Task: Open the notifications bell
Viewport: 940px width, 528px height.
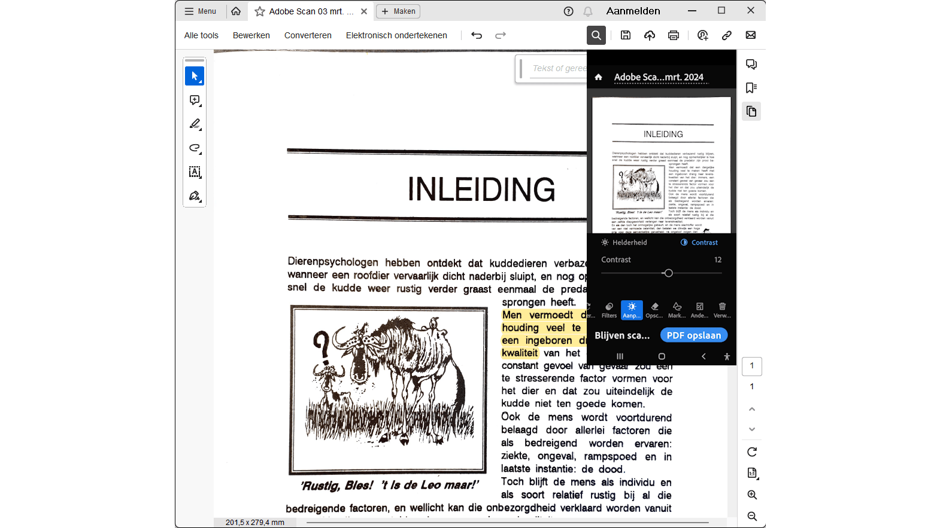Action: 588,11
